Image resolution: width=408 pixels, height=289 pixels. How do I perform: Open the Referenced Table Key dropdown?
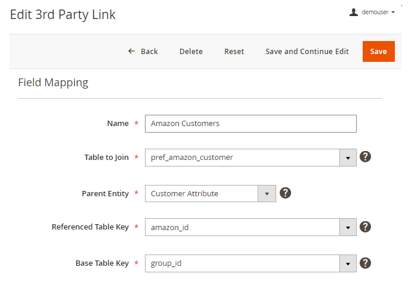[348, 227]
